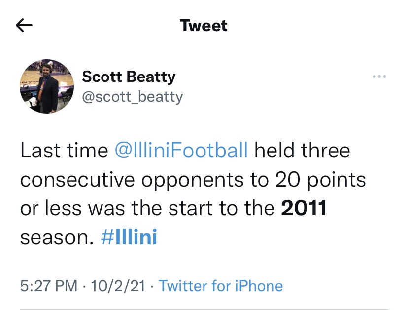Viewport: 408px width, 310px height.
Task: Open the #Illini hashtag
Action: click(129, 238)
